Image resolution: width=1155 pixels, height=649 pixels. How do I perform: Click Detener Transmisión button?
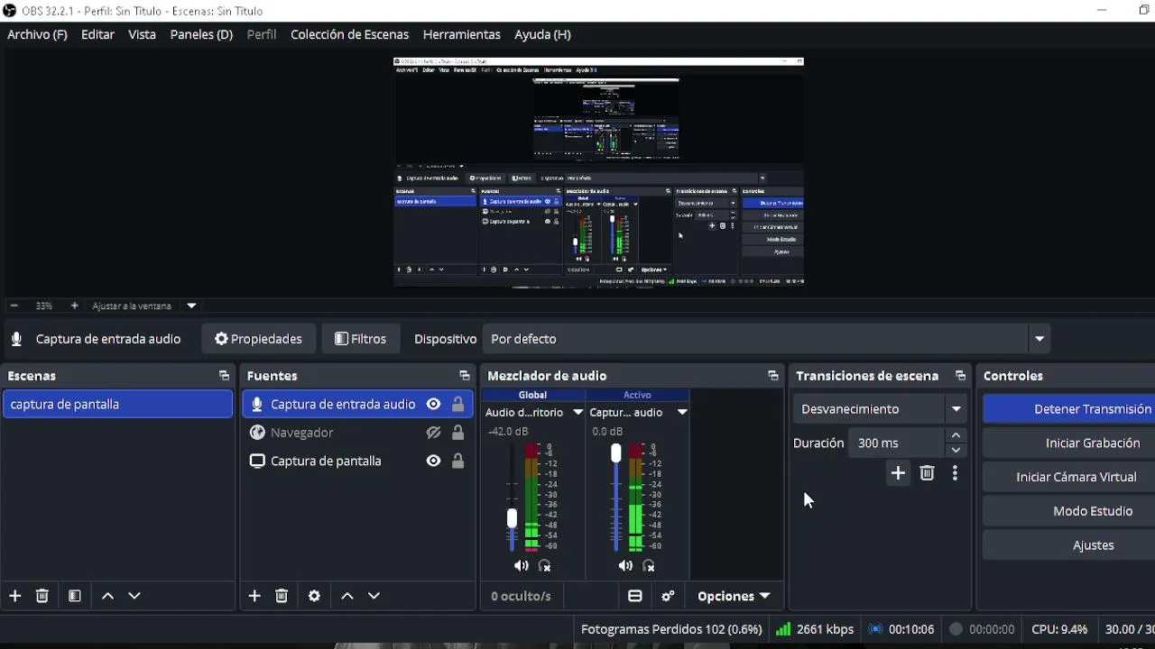click(1068, 409)
